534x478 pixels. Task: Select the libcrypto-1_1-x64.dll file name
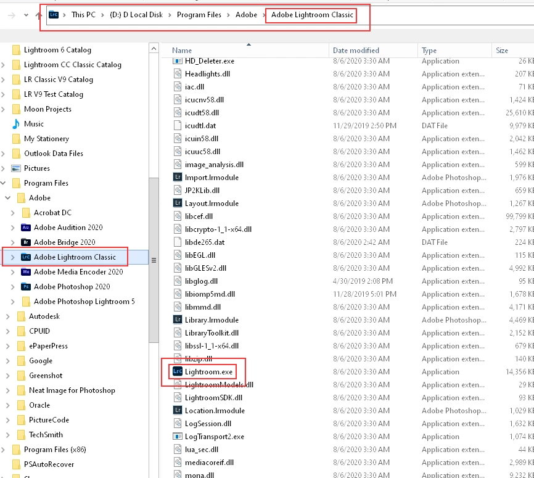tap(218, 229)
